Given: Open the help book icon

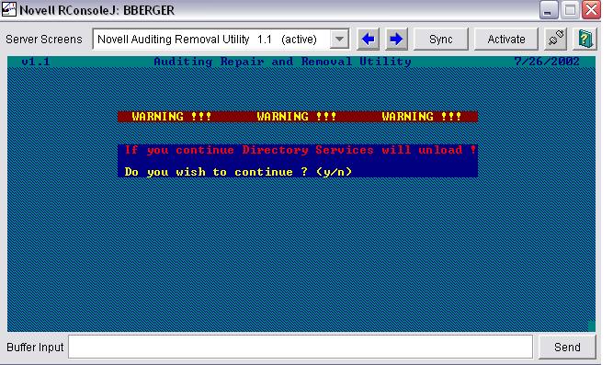Looking at the screenshot, I should coord(585,40).
